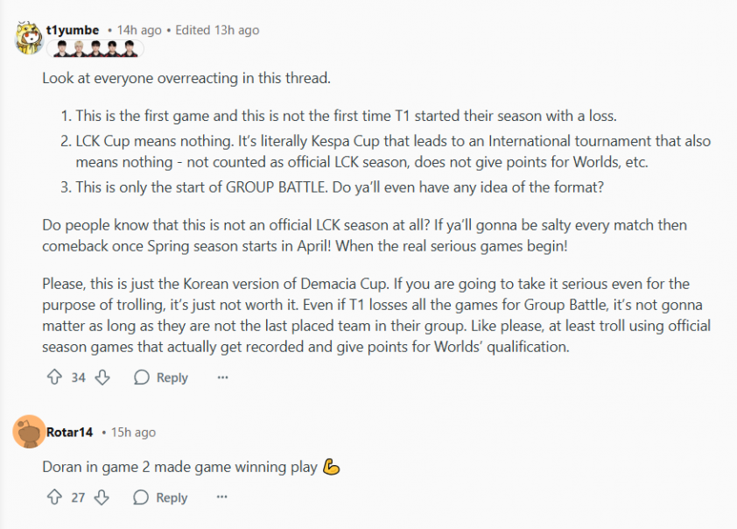Click the vote count 27
Viewport: 737px width, 529px height.
coord(78,497)
